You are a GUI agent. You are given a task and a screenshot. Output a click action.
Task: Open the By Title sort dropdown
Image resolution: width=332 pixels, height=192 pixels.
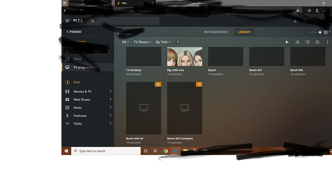coord(163,42)
